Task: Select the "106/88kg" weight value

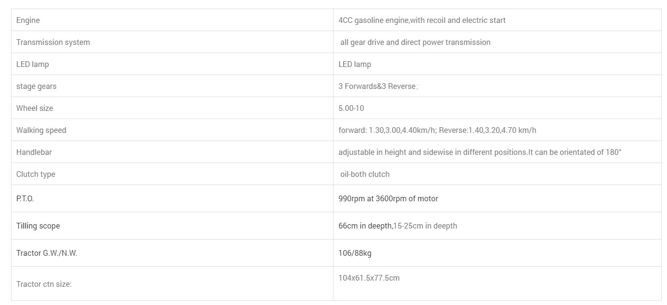Action: pyautogui.click(x=355, y=253)
